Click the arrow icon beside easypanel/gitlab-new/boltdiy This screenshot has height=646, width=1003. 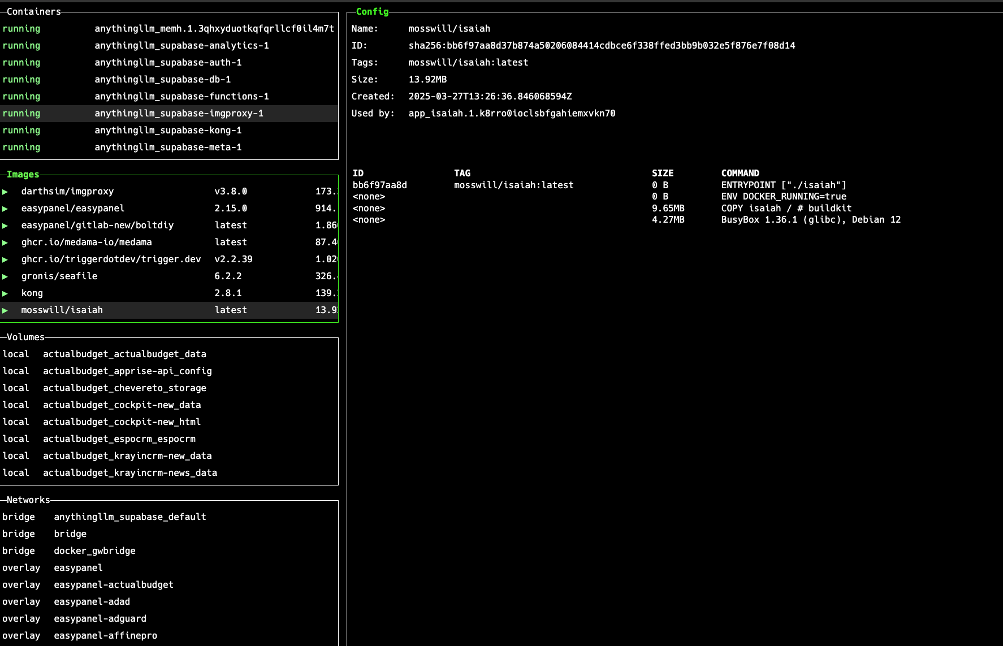pyautogui.click(x=5, y=226)
